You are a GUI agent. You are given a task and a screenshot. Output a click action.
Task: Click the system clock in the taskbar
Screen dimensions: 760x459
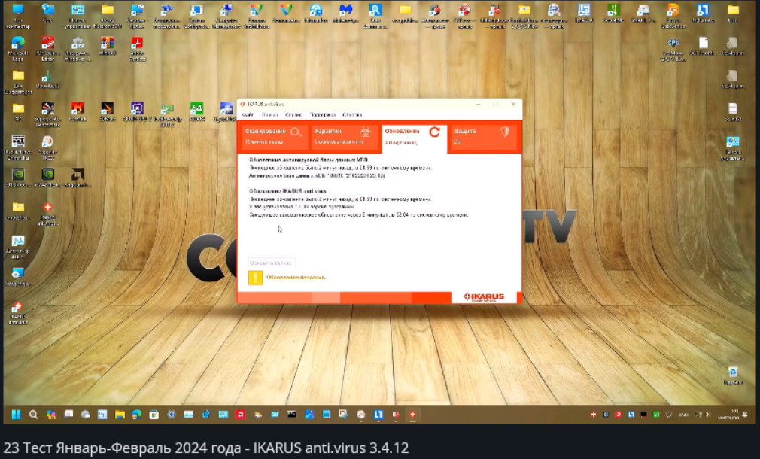tap(728, 415)
